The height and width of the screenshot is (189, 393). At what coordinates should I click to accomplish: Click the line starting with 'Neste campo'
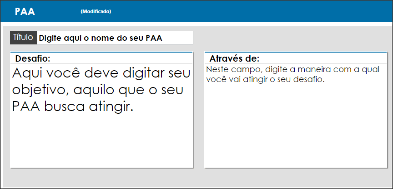293,69
